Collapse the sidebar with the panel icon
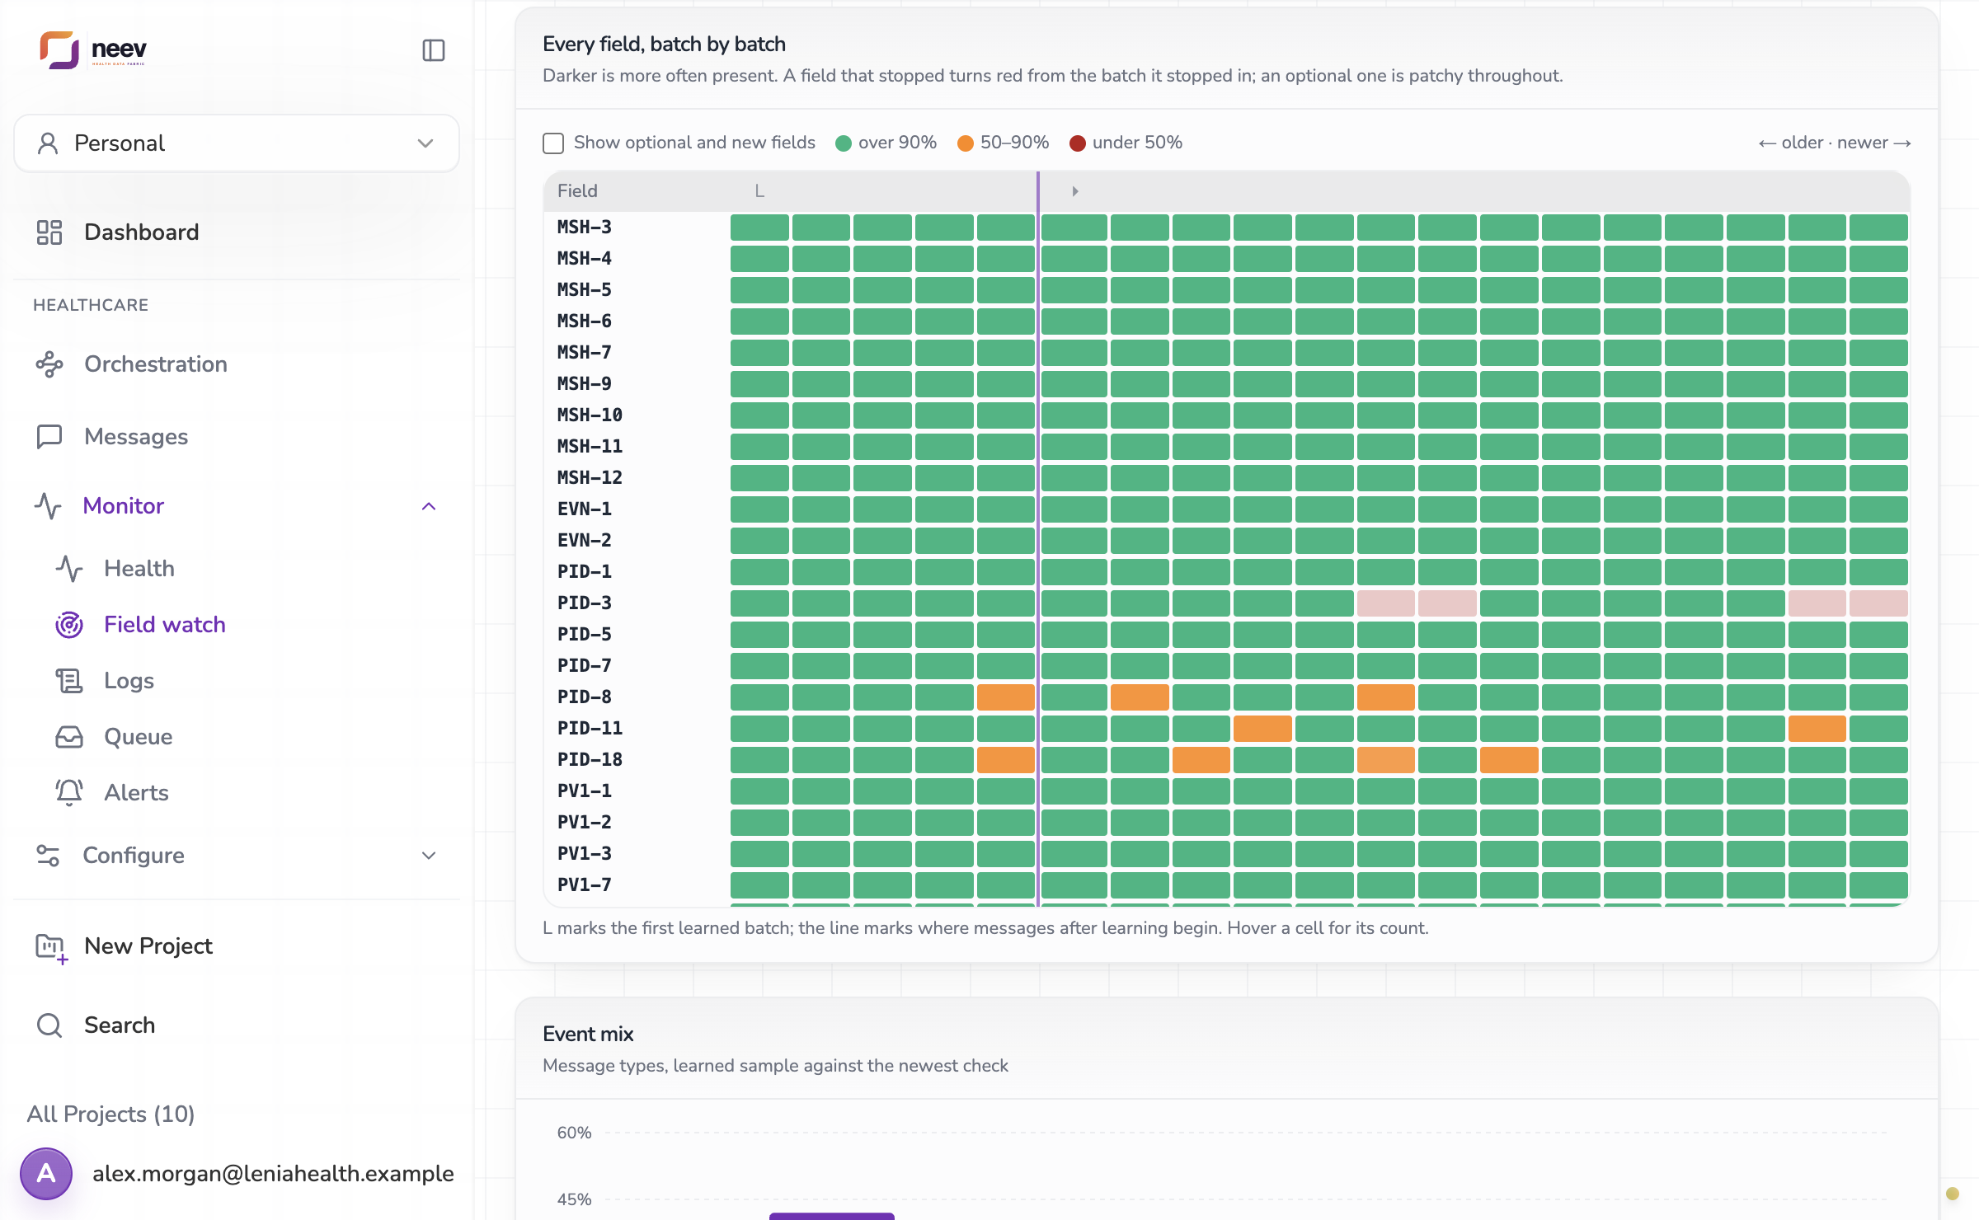Viewport: 1979px width, 1220px height. coord(434,50)
